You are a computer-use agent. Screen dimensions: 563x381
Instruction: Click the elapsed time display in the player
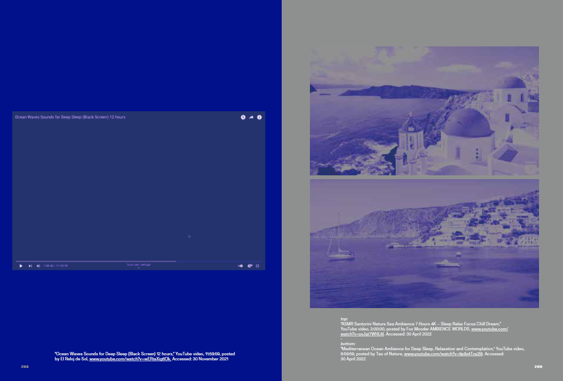(x=55, y=266)
